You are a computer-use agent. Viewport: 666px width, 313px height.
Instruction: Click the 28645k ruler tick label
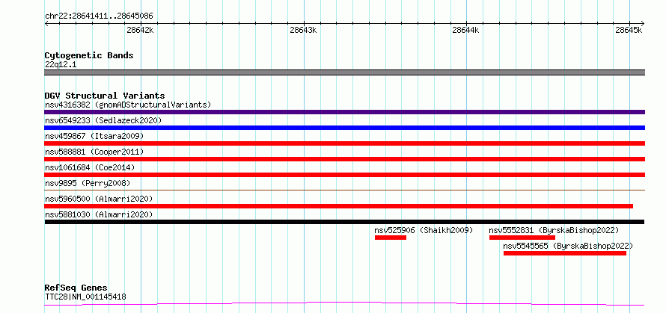(629, 30)
